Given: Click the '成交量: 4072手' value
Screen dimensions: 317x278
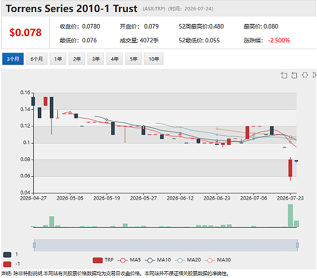Looking at the screenshot, I should point(139,41).
